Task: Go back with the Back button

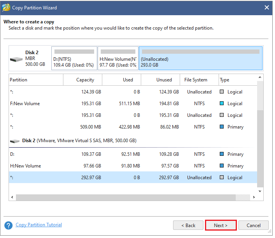Action: click(x=188, y=225)
